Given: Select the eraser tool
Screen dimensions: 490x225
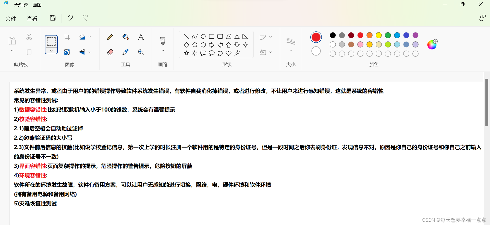Looking at the screenshot, I should [x=110, y=52].
